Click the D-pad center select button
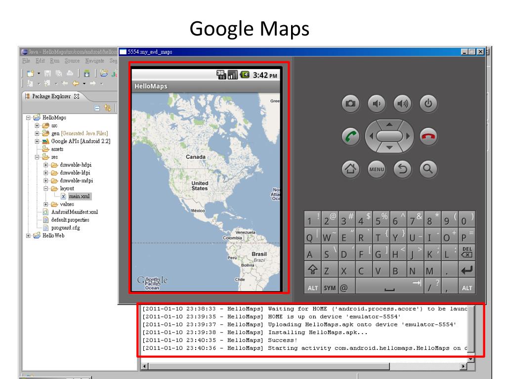 (x=389, y=136)
